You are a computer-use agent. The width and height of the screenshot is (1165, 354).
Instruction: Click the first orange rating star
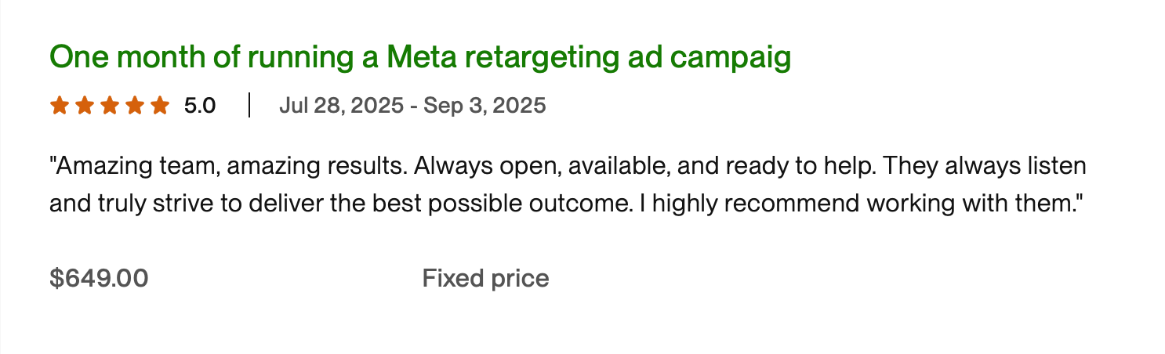(59, 105)
